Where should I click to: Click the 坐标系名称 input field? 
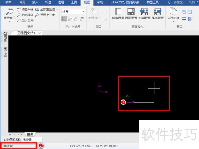coord(32,139)
